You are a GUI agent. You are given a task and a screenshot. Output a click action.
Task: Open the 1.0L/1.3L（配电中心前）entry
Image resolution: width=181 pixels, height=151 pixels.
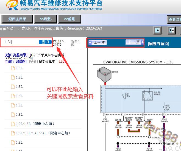point(35,124)
